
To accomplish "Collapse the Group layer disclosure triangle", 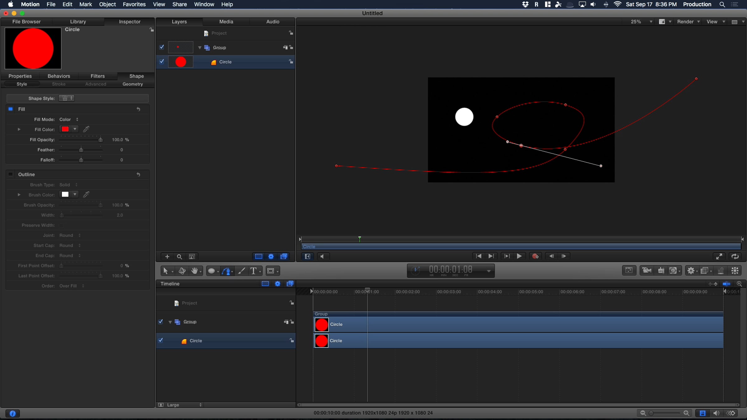I will pos(200,48).
